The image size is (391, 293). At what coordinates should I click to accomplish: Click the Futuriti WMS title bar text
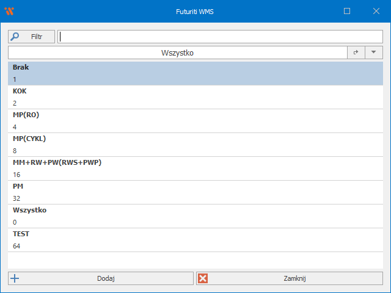[195, 11]
